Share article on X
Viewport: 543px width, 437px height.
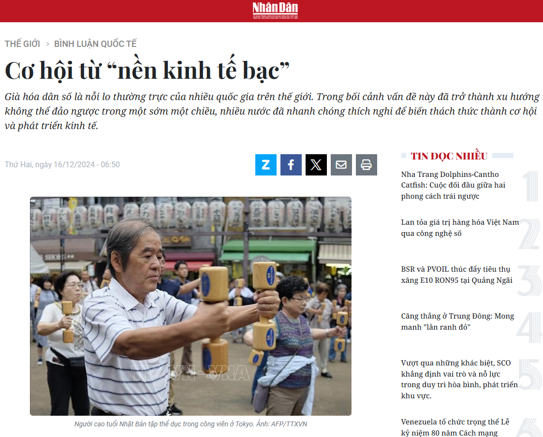(316, 165)
